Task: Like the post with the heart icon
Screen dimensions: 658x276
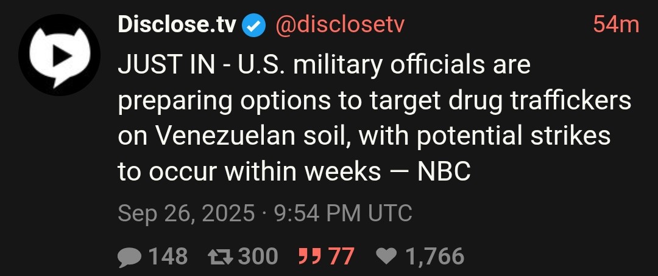Action: coord(386,257)
